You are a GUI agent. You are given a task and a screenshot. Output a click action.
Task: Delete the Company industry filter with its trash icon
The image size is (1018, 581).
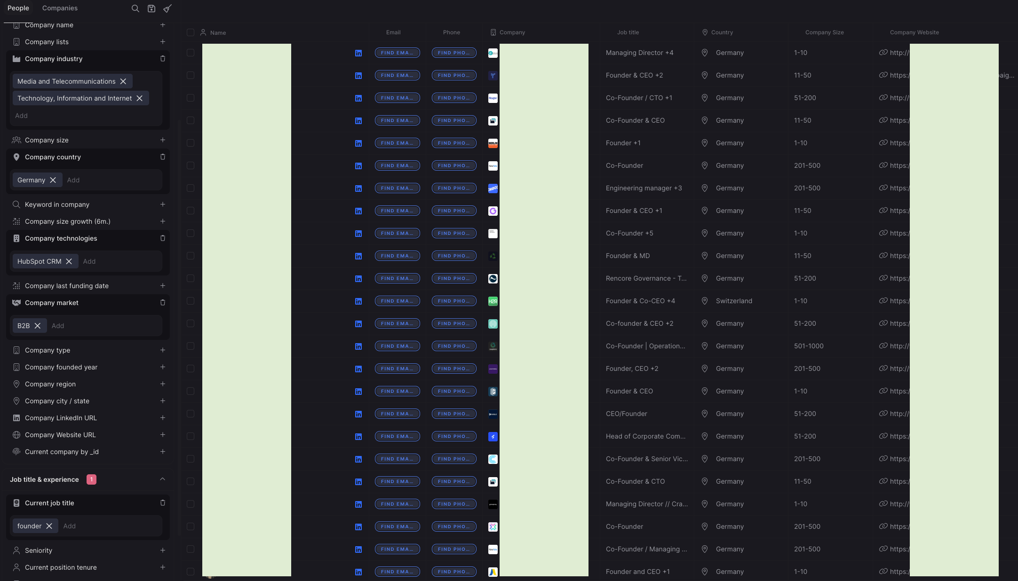click(163, 59)
